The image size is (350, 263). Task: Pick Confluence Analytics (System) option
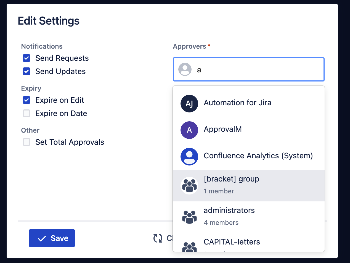click(258, 156)
